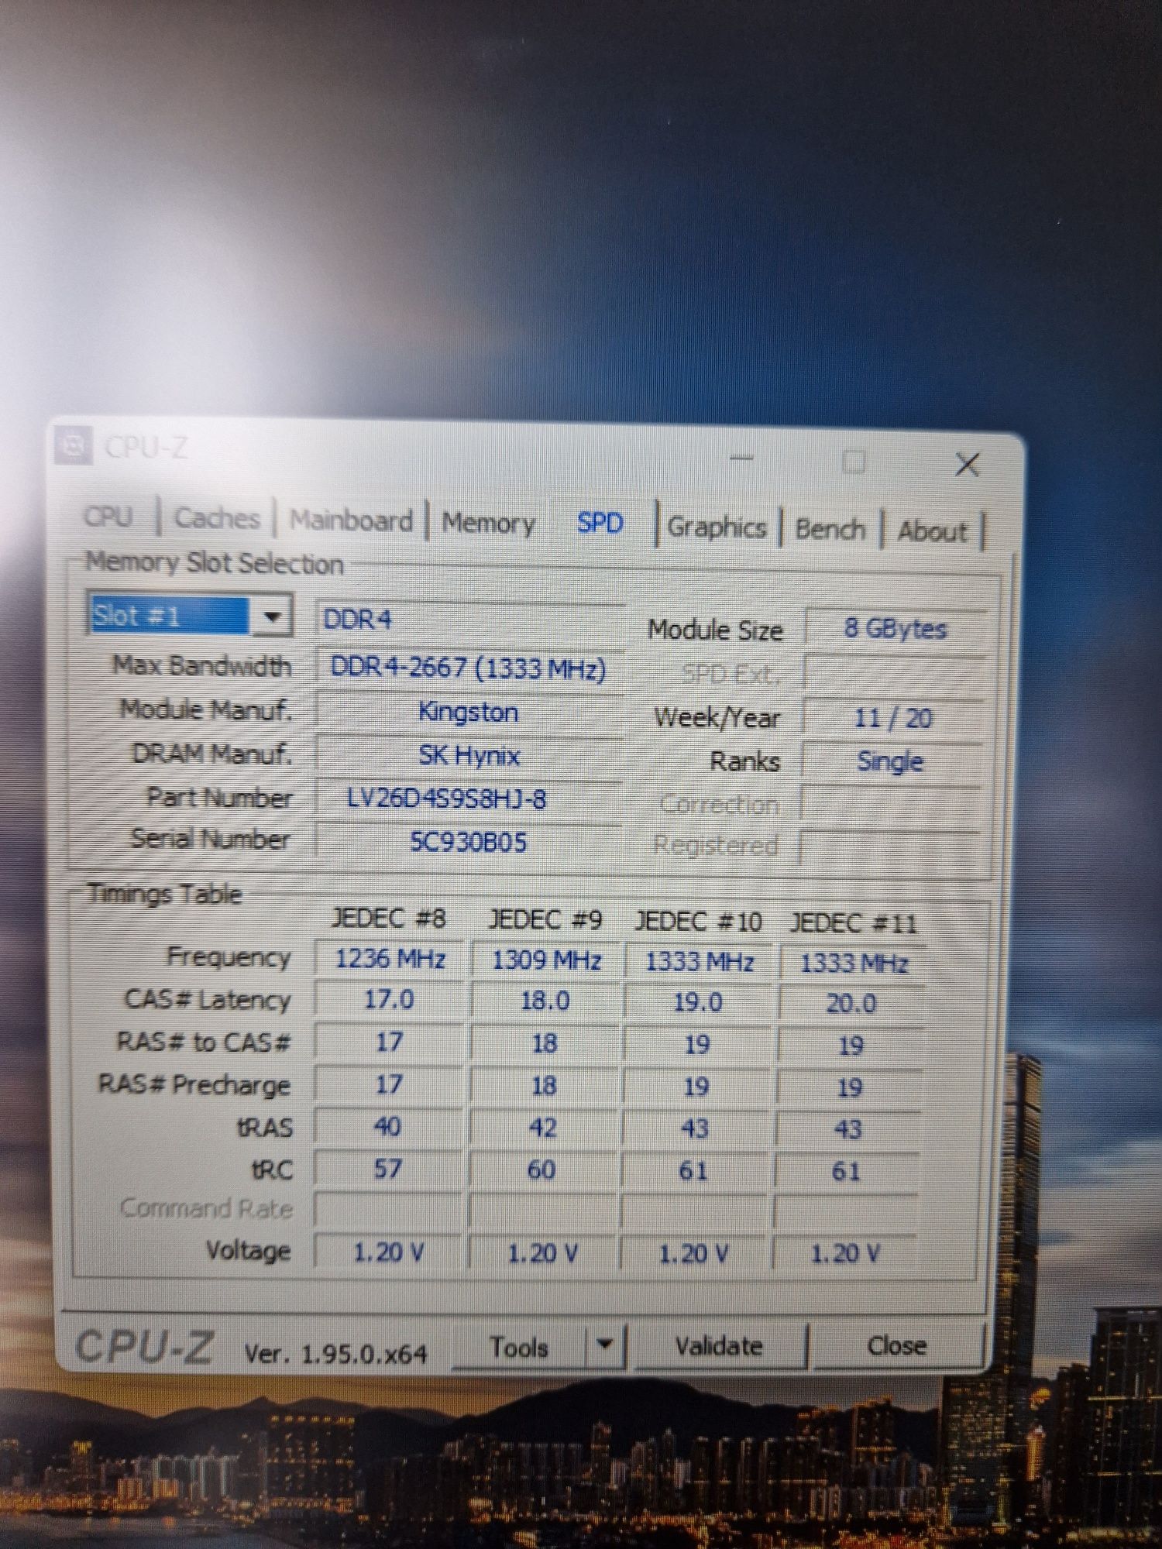Select the Memory tab
Screen dimensions: 1162x1549
coord(489,523)
